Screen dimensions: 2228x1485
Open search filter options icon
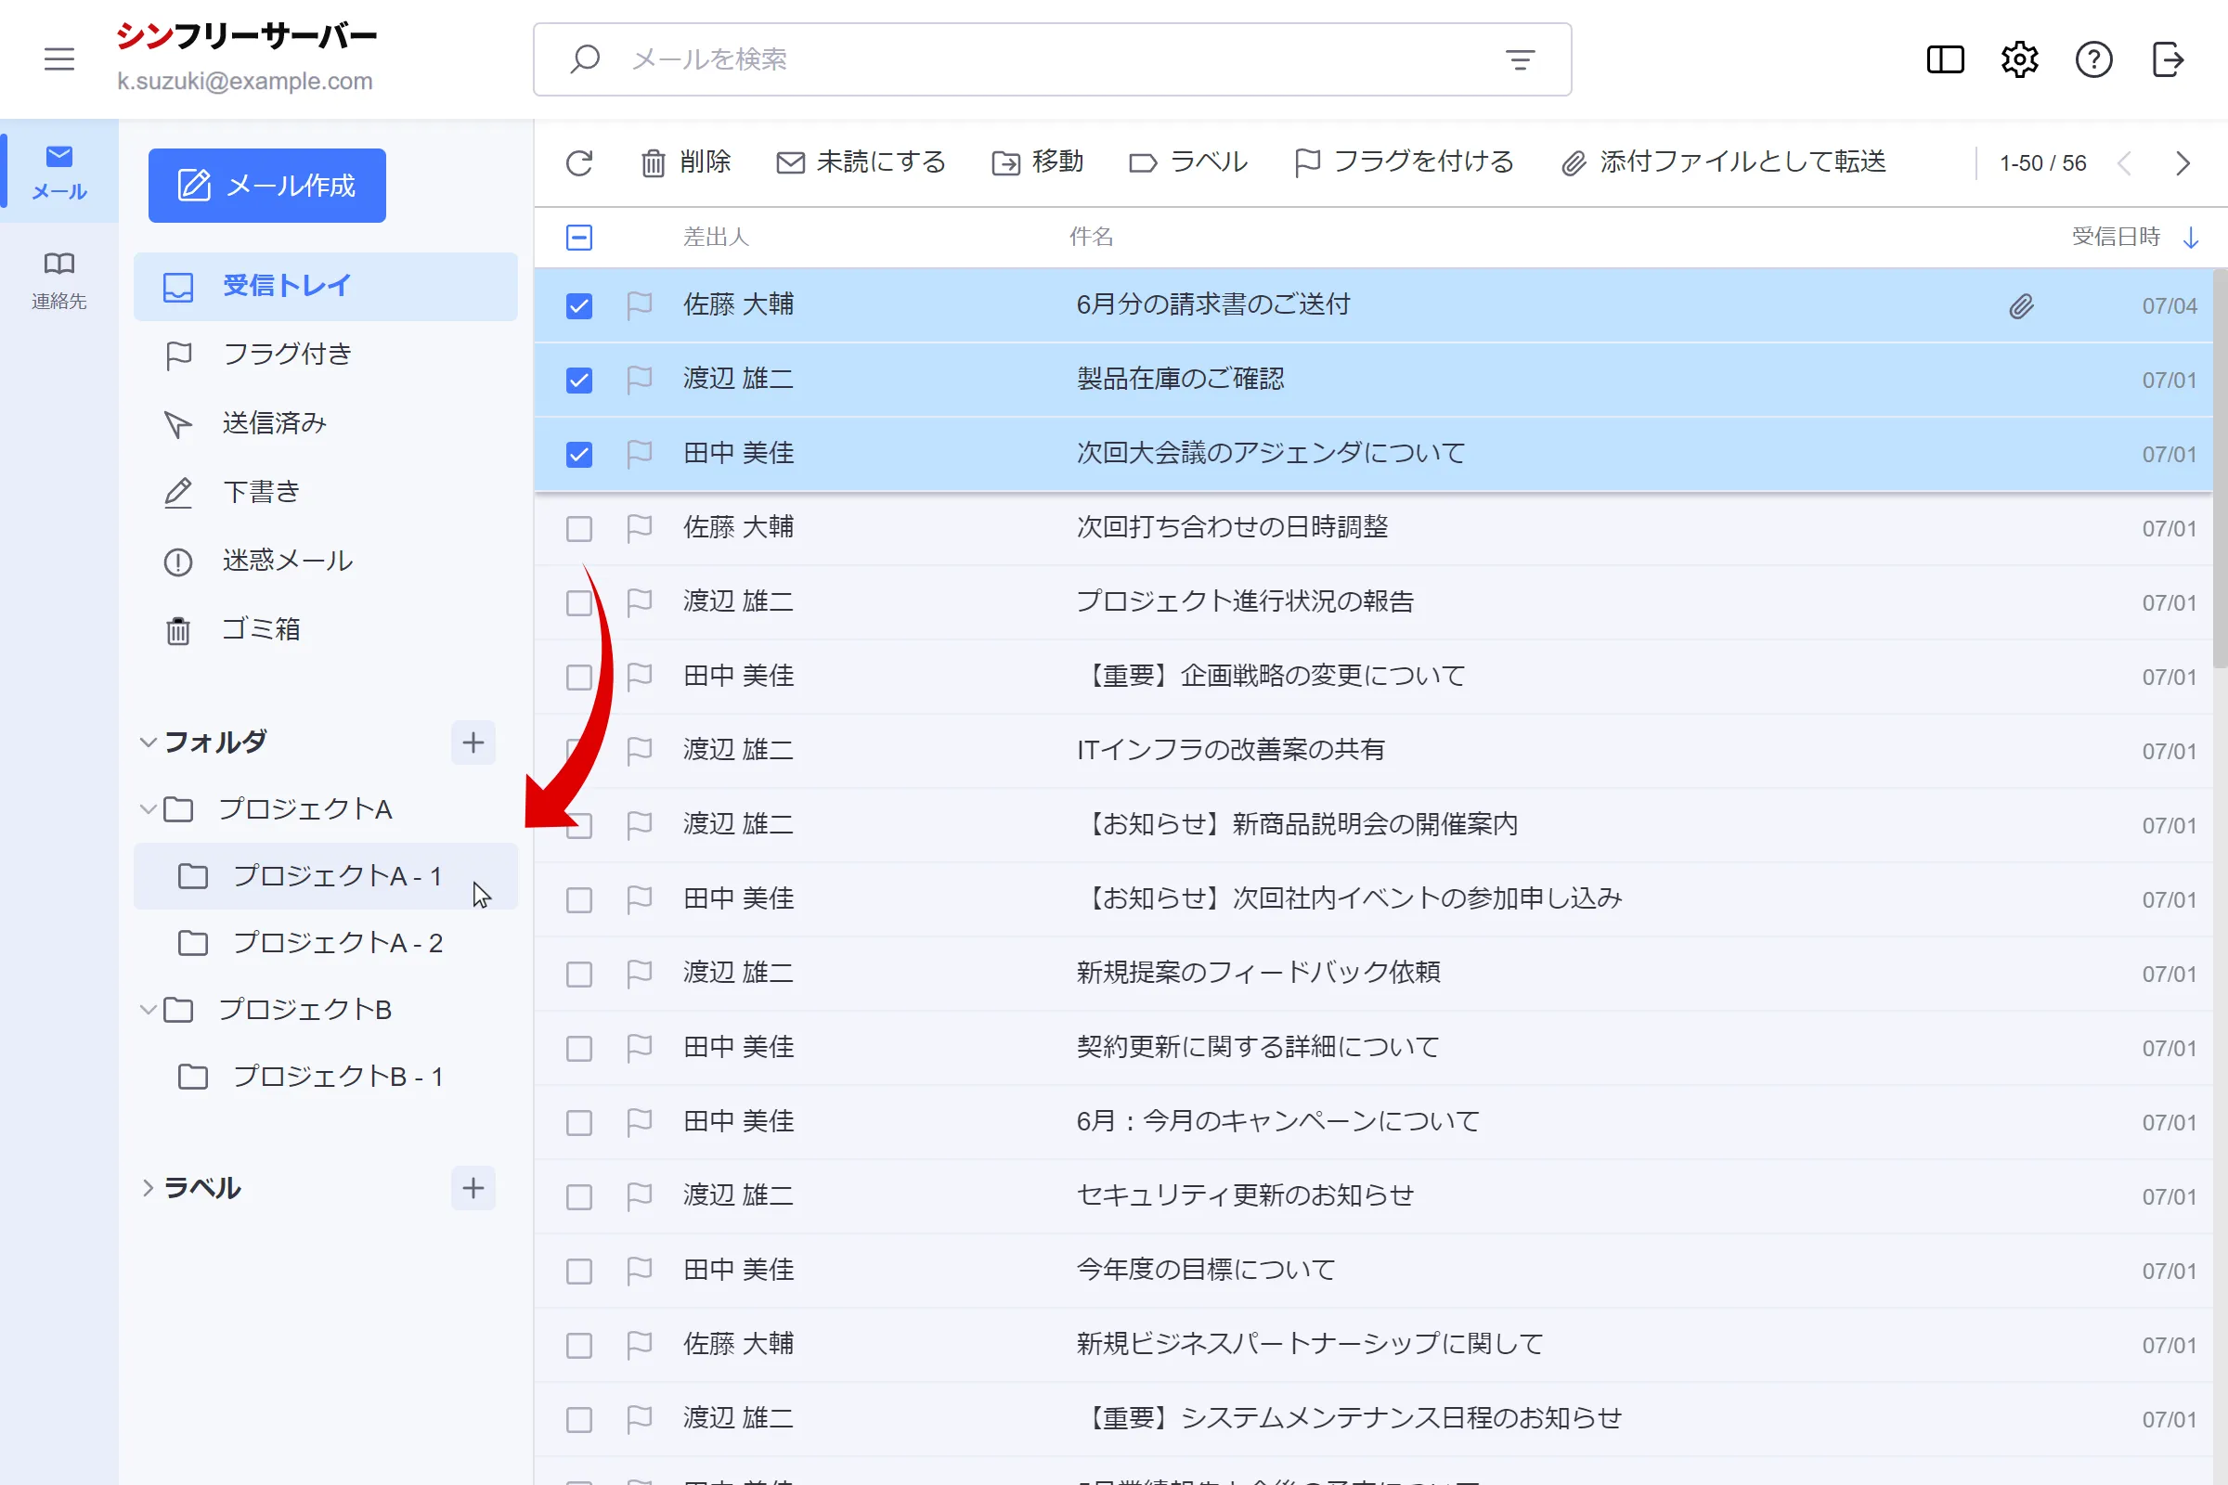[1520, 59]
